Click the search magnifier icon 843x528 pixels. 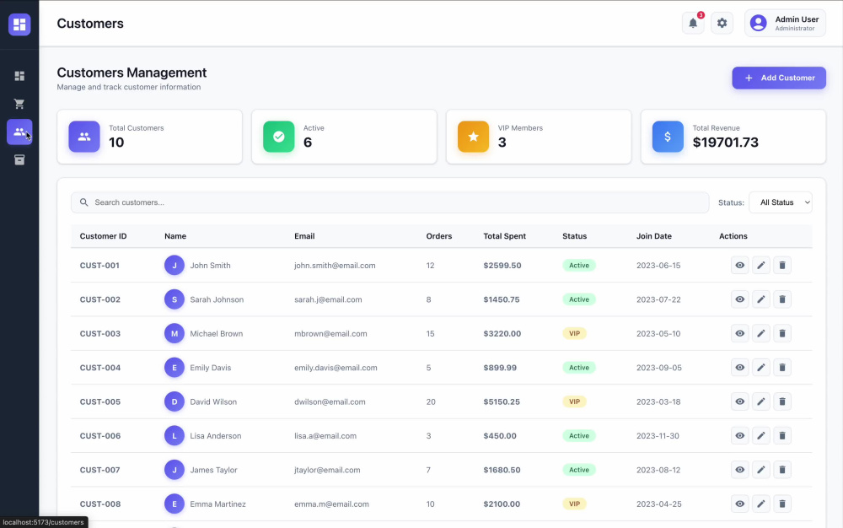pyautogui.click(x=83, y=202)
